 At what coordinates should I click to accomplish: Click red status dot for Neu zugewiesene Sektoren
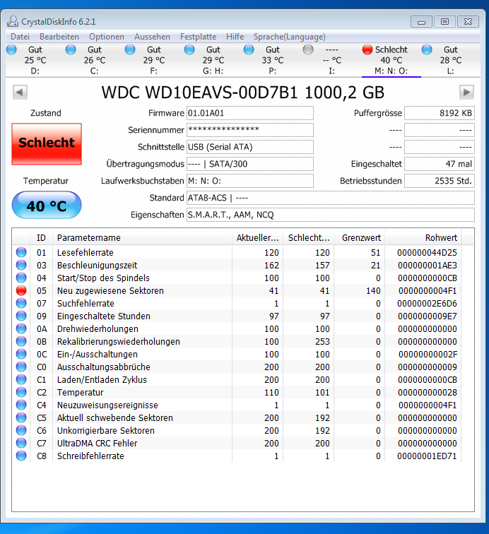[21, 290]
